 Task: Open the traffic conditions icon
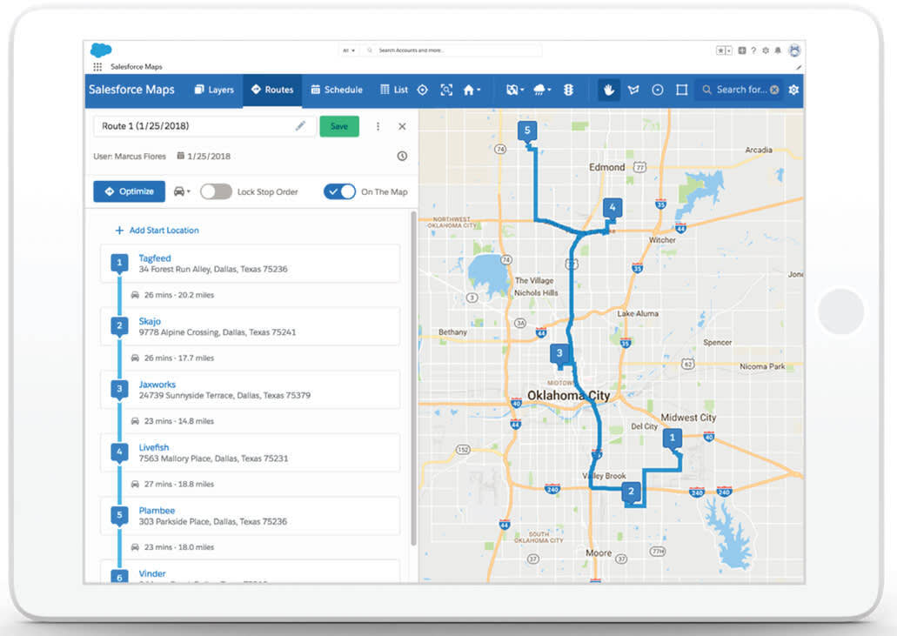pos(568,90)
